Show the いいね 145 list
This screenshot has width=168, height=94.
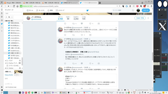[x=84, y=18]
